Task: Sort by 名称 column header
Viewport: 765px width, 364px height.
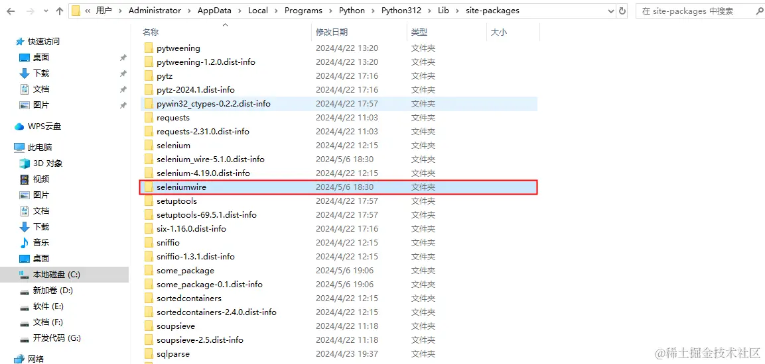Action: click(x=150, y=32)
